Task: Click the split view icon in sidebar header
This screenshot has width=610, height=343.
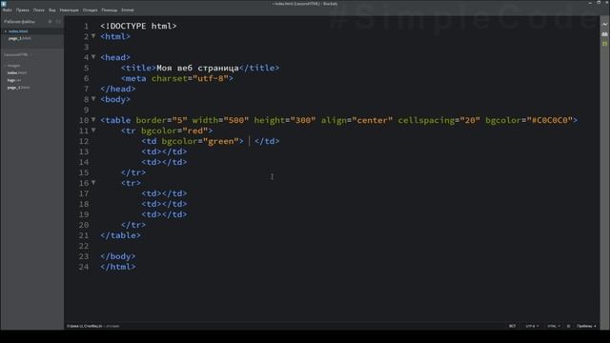Action: click(58, 22)
